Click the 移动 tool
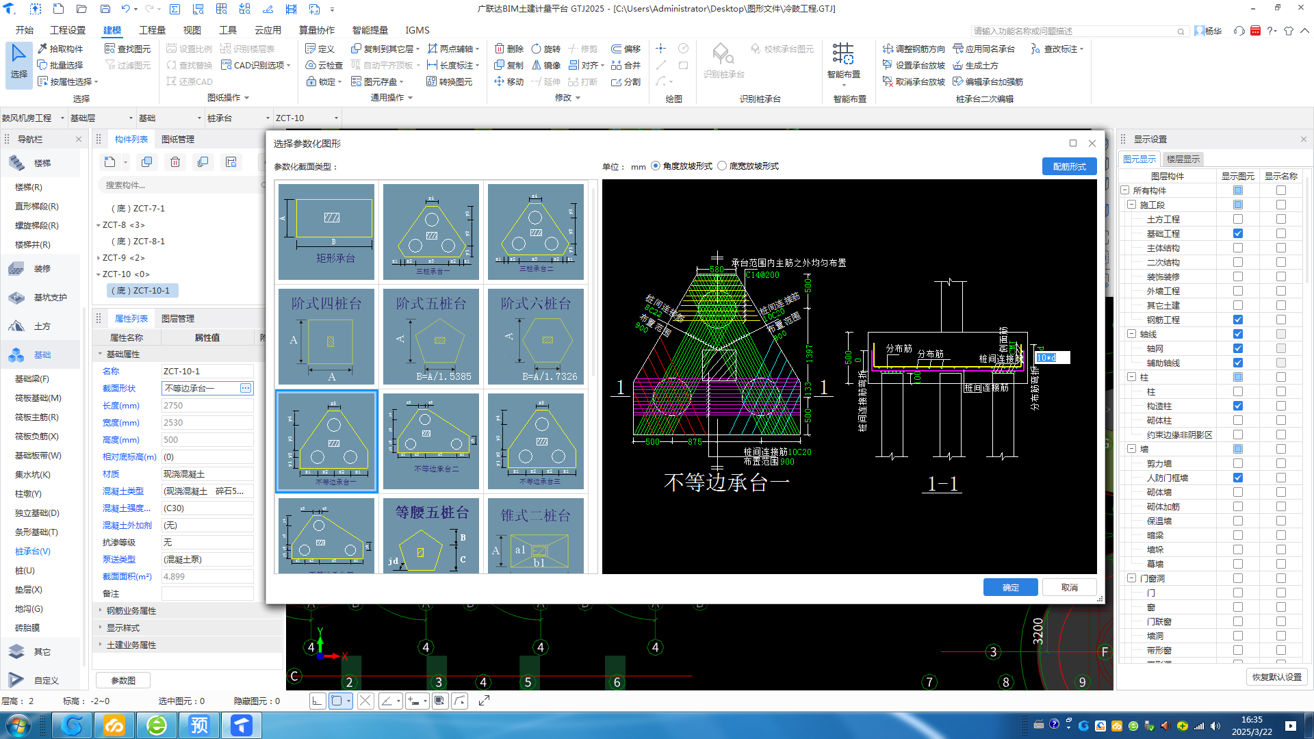1314x739 pixels. coord(509,81)
